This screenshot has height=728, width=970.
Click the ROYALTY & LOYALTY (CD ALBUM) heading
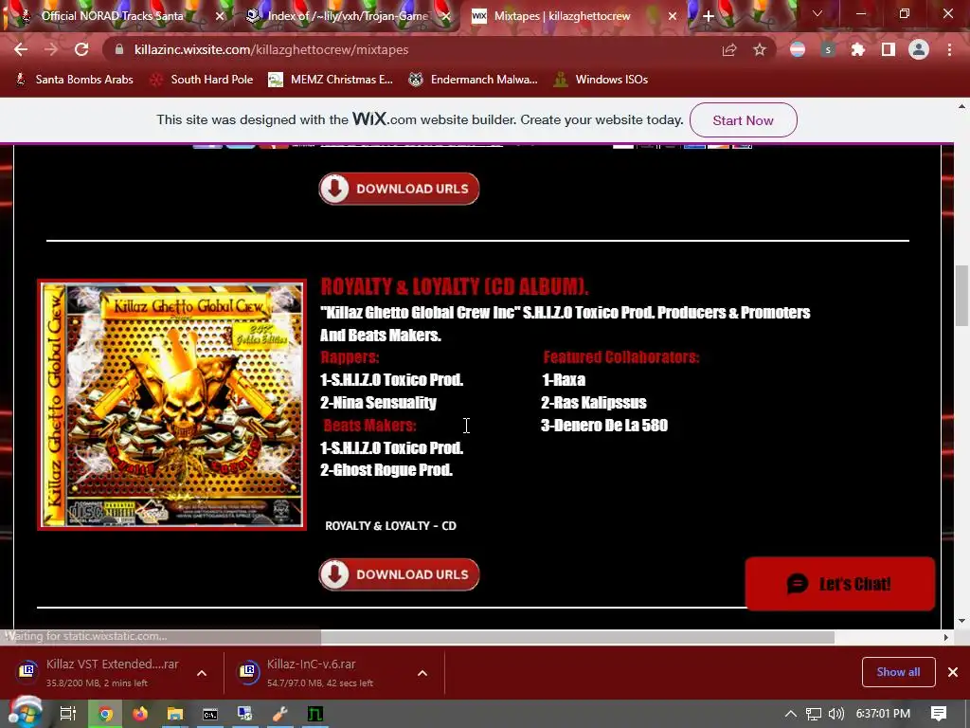pyautogui.click(x=454, y=287)
